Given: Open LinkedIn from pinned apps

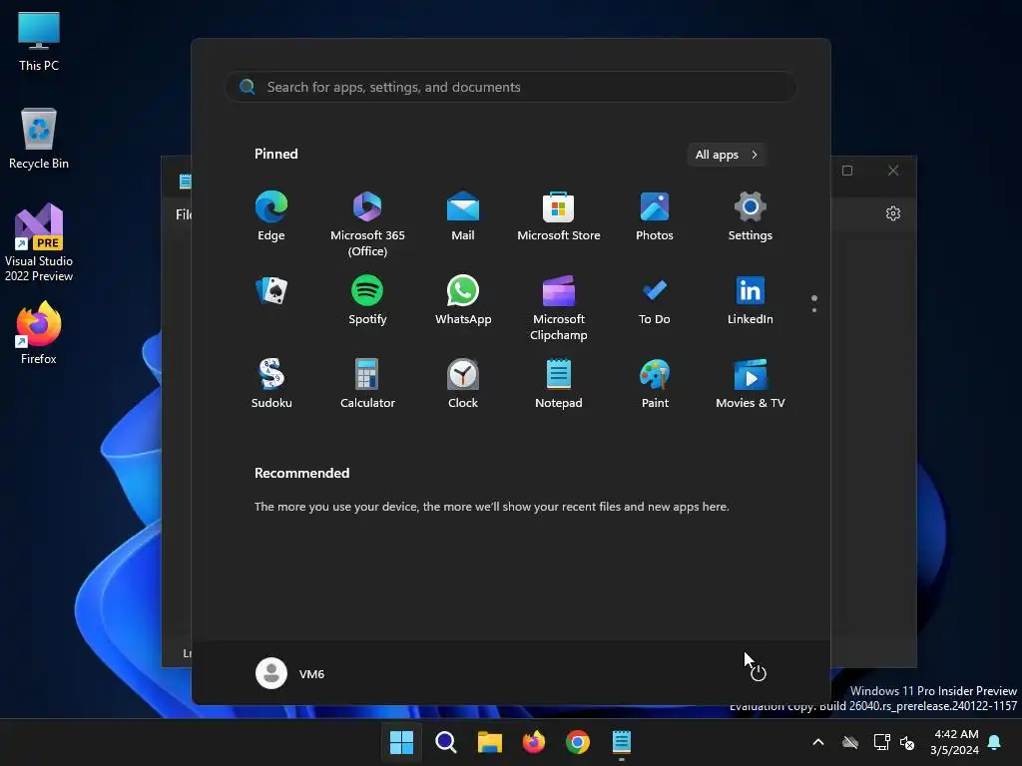Looking at the screenshot, I should tap(751, 300).
